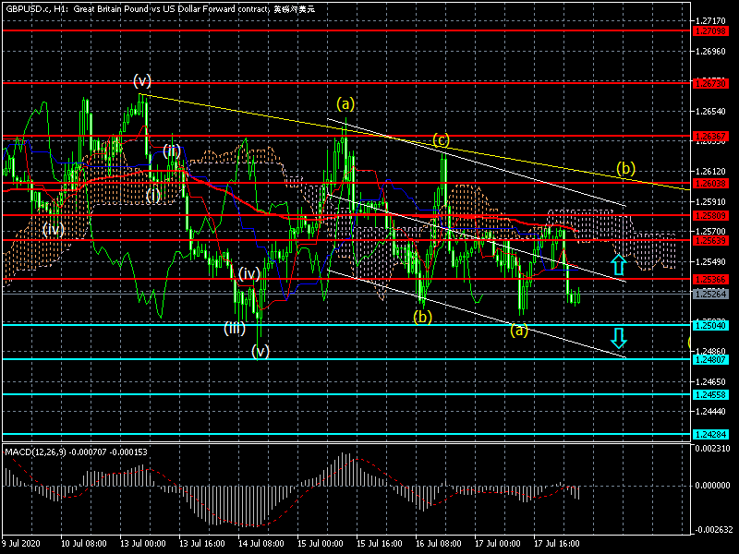
Task: Click the 15 Jul 00:00 time axis label
Action: pyautogui.click(x=320, y=544)
